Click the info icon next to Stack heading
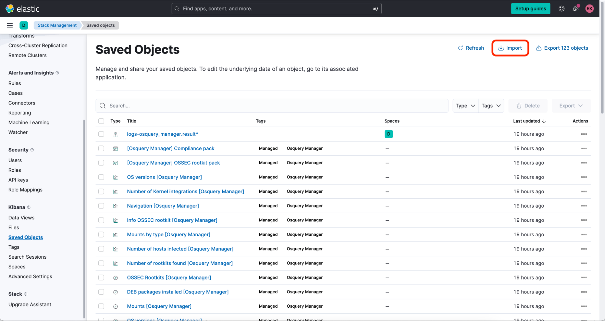The height and width of the screenshot is (321, 605). (x=25, y=294)
